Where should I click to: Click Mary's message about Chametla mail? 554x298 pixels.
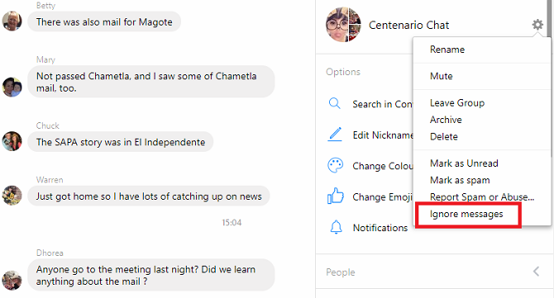tap(151, 82)
